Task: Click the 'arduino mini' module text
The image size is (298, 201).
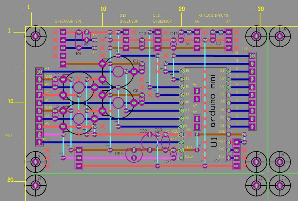Action: pos(213,101)
